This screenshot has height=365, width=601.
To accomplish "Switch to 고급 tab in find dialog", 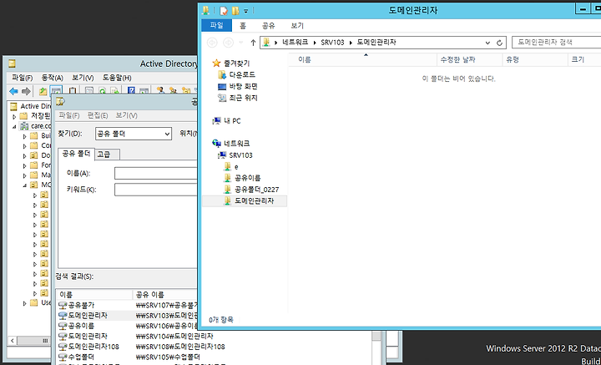I will [x=107, y=155].
